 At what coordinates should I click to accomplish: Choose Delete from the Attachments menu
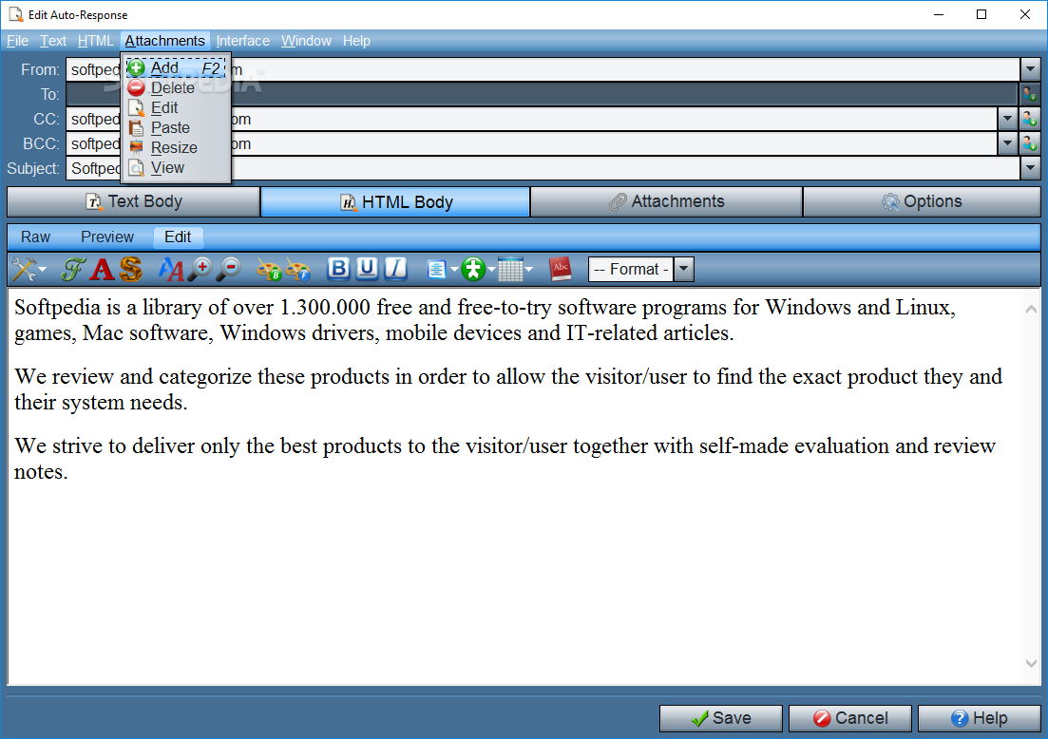point(176,87)
